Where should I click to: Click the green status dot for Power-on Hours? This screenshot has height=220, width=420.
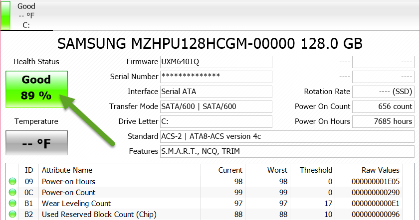12,182
